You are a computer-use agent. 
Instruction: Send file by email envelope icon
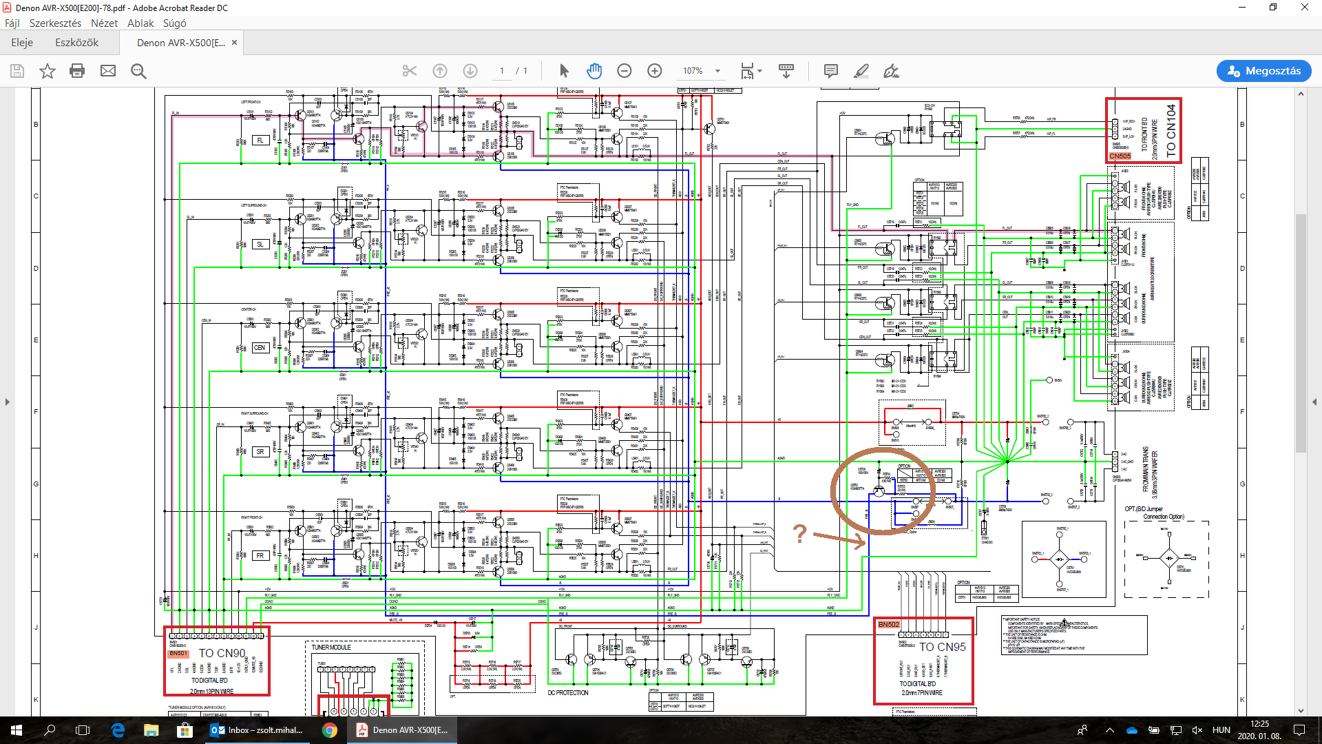(108, 71)
